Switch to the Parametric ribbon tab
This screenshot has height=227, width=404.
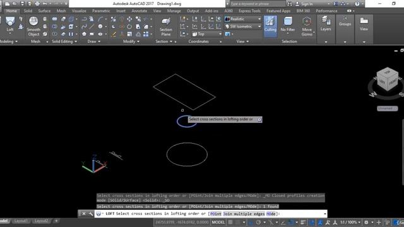click(101, 11)
